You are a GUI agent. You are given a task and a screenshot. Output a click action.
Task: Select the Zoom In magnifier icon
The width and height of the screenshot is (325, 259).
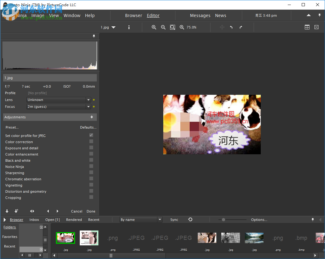[x=154, y=27]
